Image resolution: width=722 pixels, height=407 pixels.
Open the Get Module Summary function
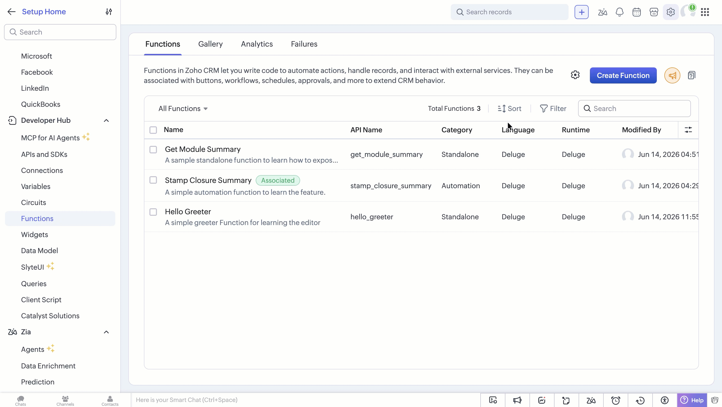coord(203,149)
